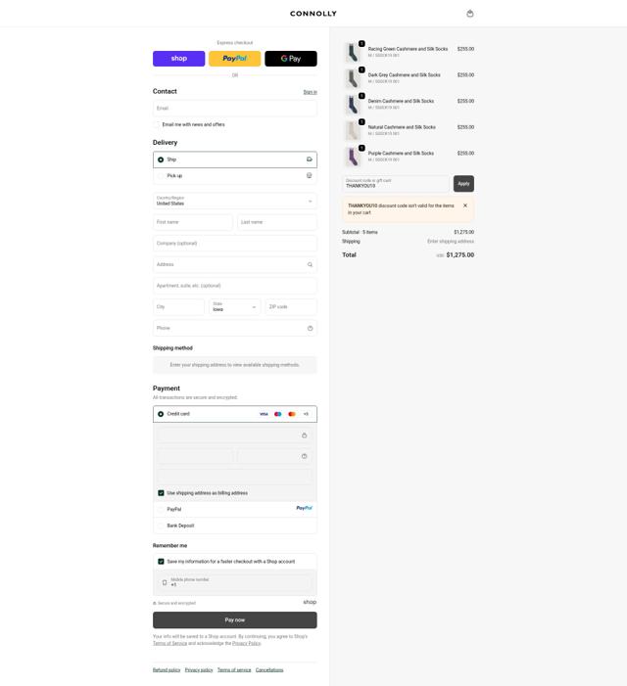
Task: Expand the additional card brands indicator
Action: point(306,414)
